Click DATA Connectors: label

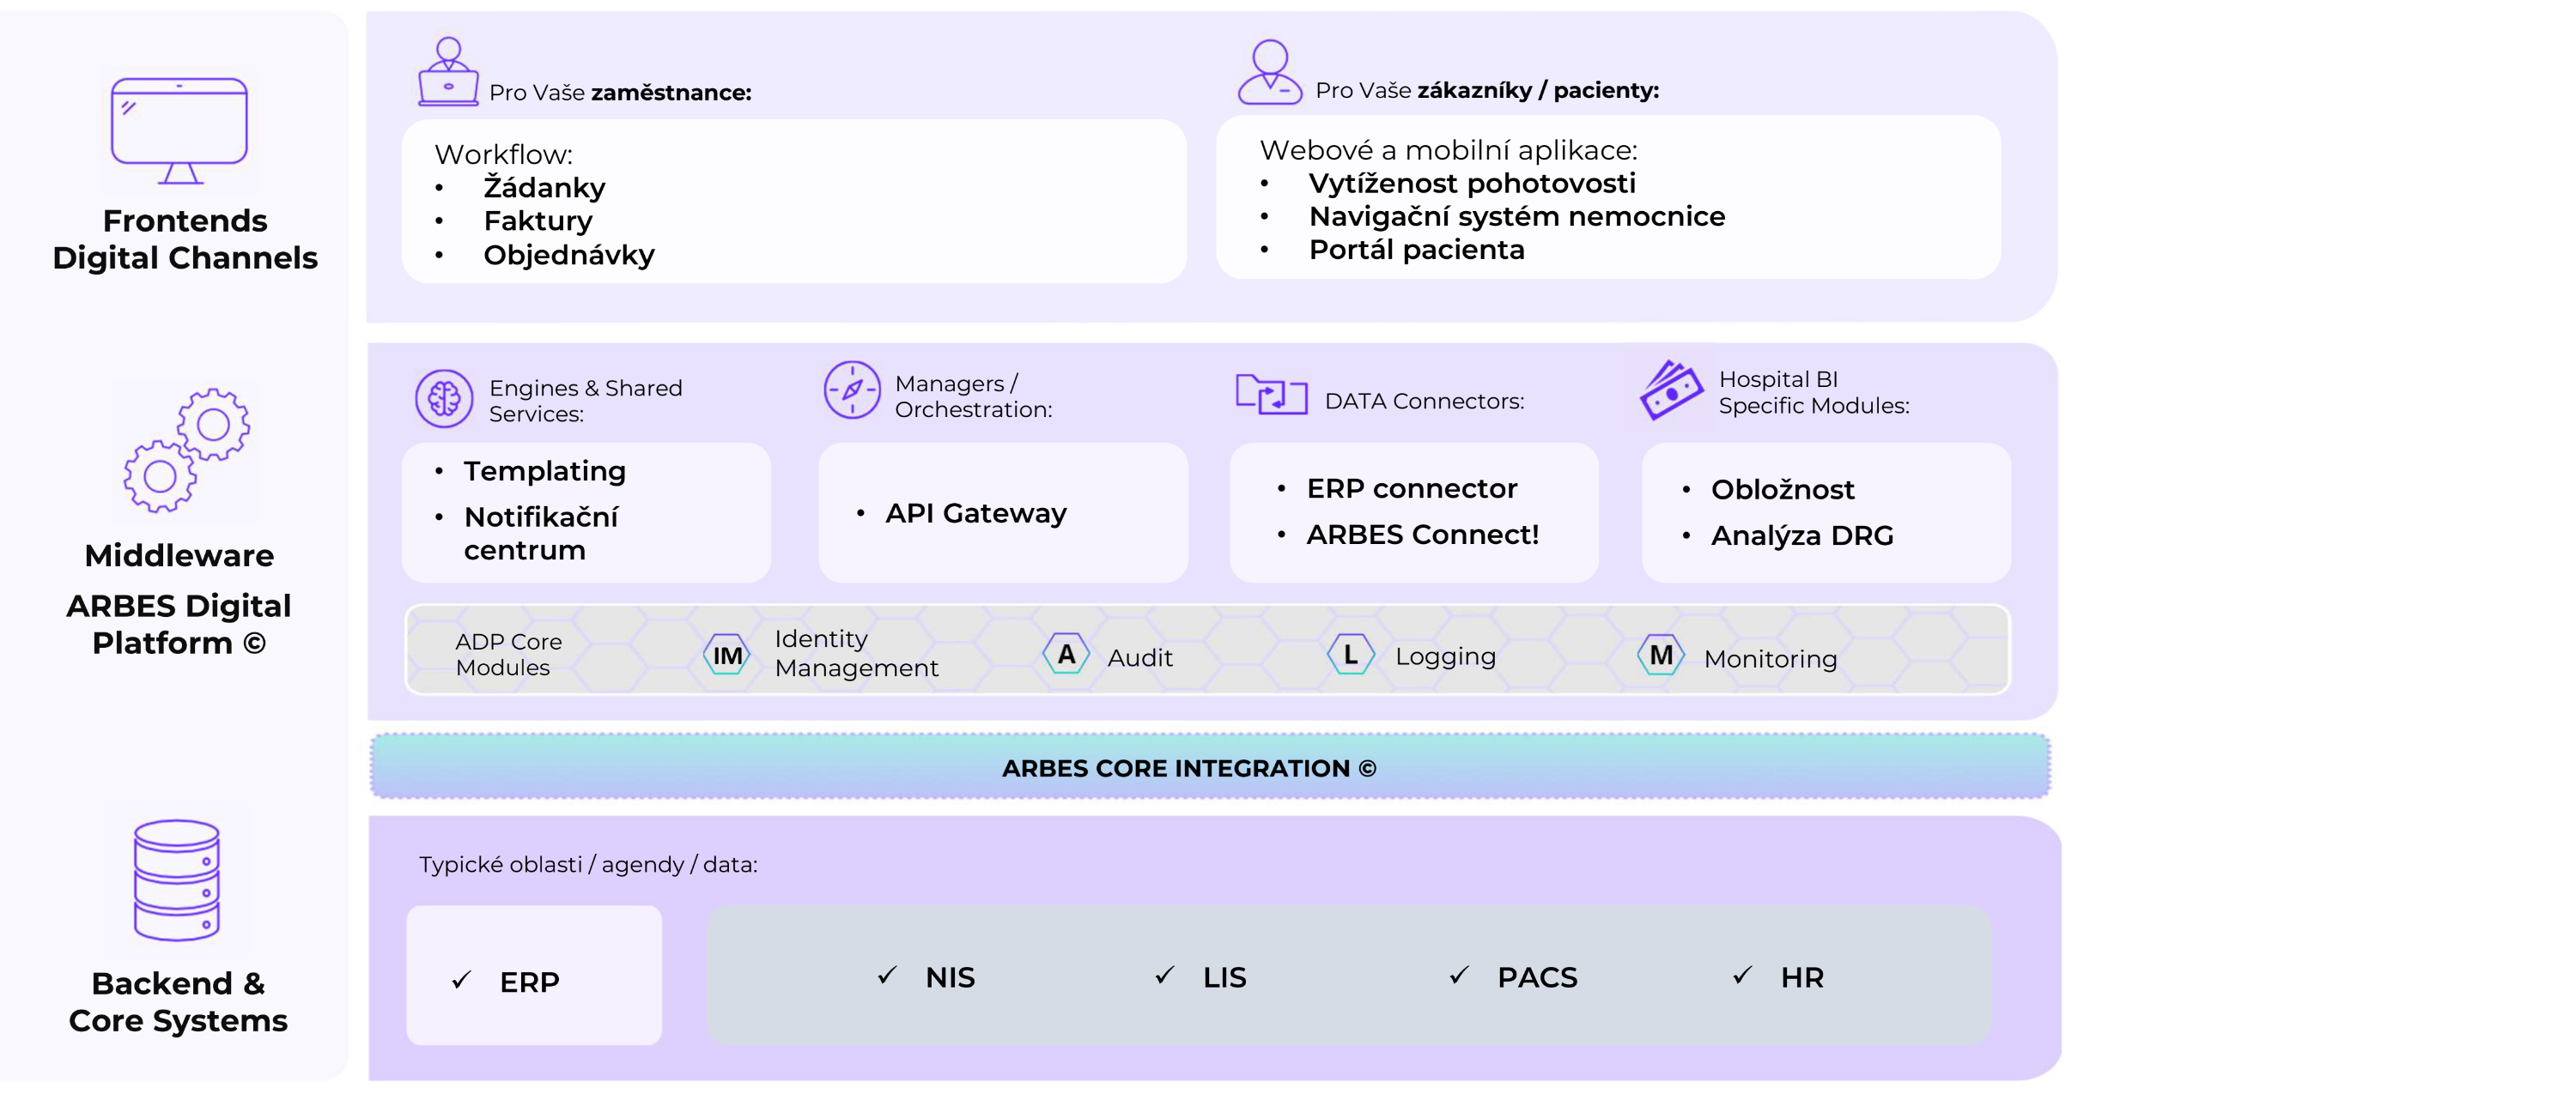pos(1424,402)
